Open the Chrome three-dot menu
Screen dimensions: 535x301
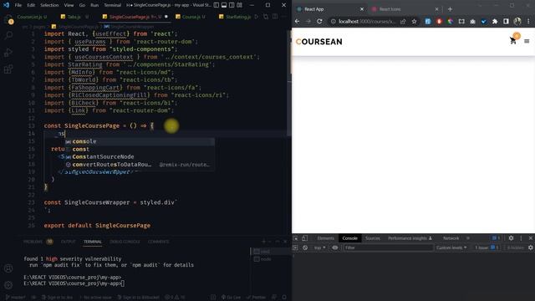(x=528, y=21)
